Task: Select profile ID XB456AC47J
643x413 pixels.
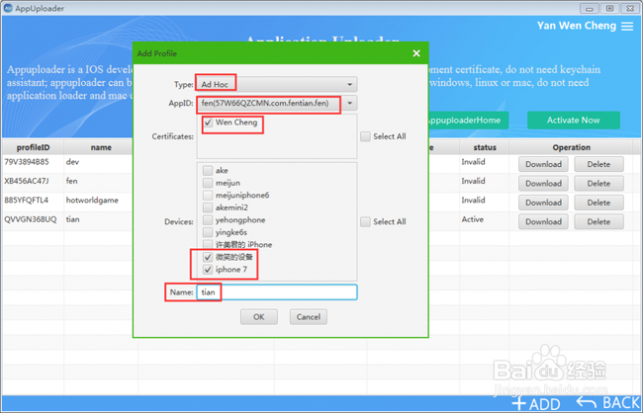Action: coord(27,181)
